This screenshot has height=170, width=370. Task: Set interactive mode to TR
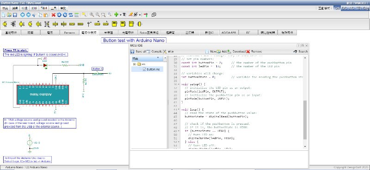pyautogui.click(x=359, y=8)
